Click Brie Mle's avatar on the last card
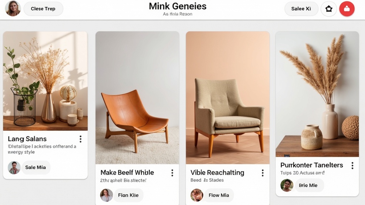This screenshot has width=365, height=205. [287, 185]
